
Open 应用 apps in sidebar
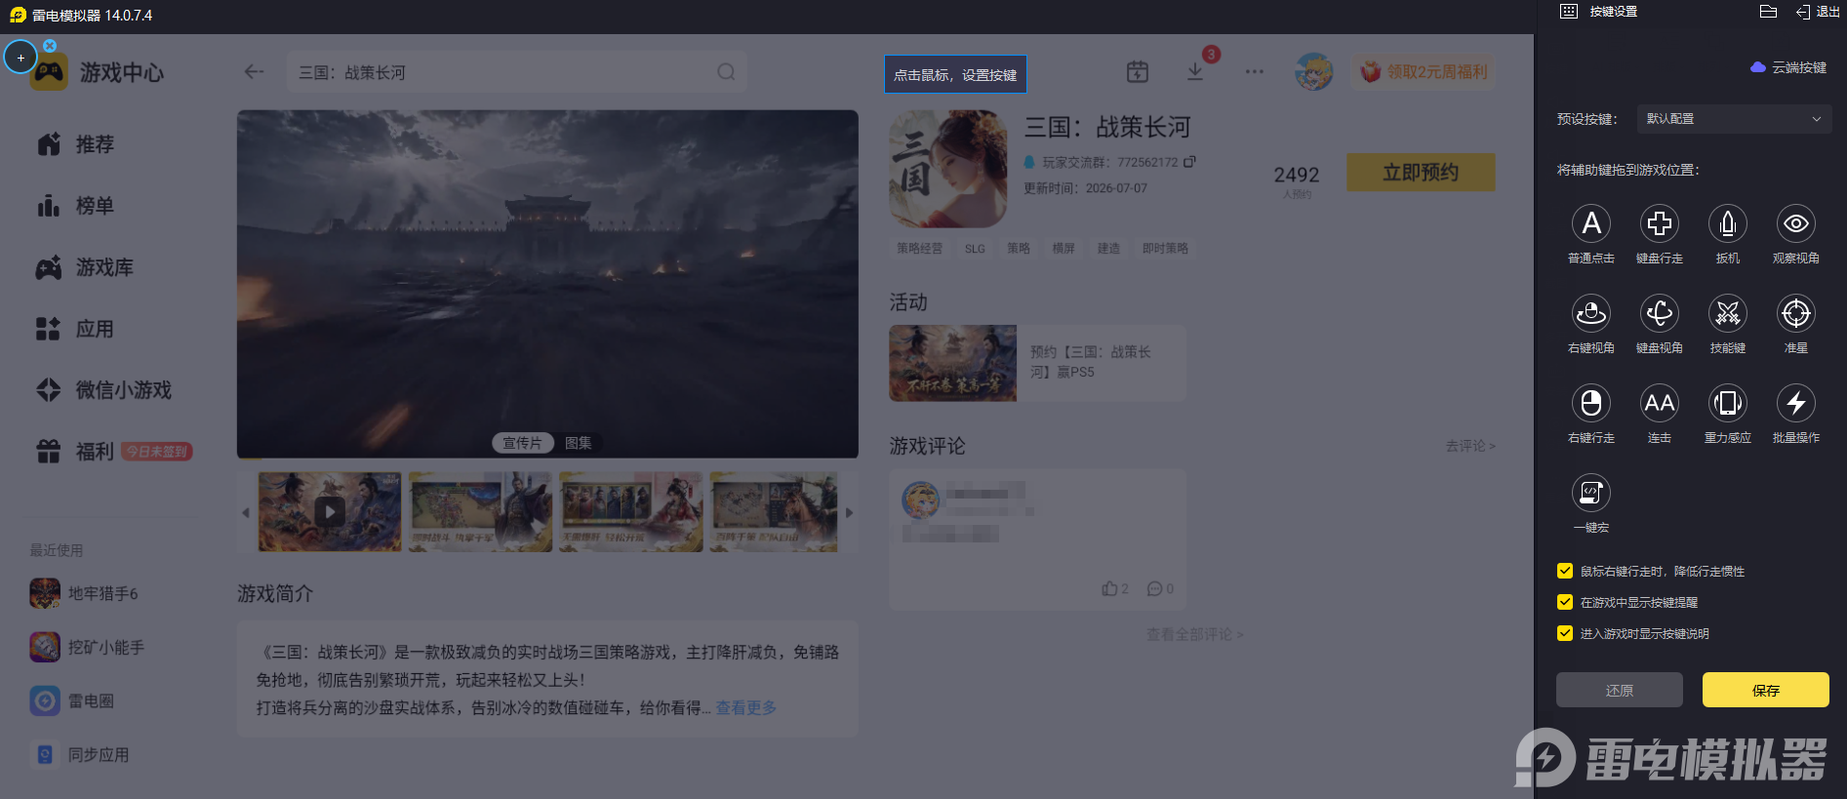click(x=76, y=329)
